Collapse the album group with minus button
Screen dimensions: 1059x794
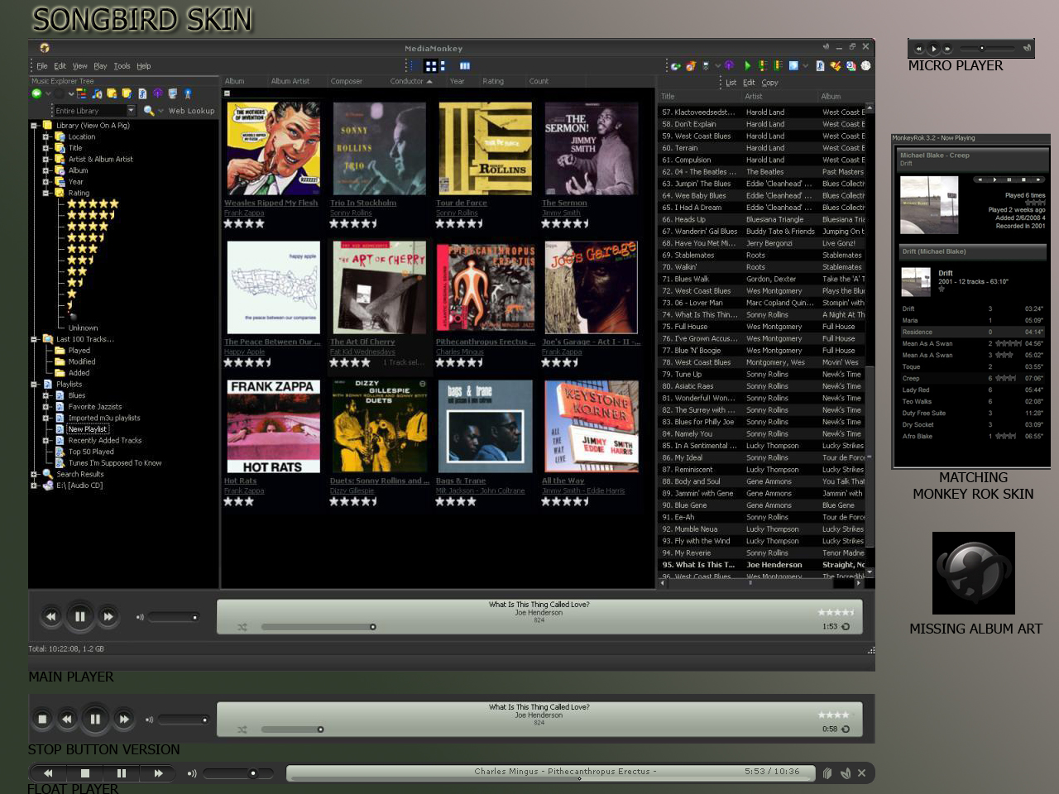click(x=227, y=93)
